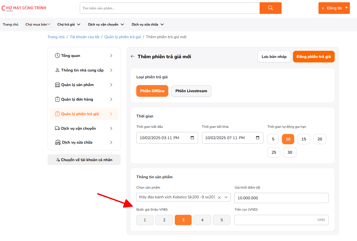Clear selected product with the X icon

[219, 197]
